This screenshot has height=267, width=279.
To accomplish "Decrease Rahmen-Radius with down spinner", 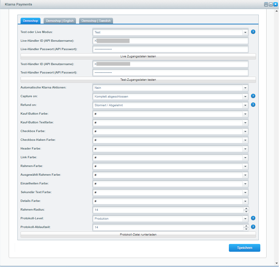I will [x=246, y=212].
